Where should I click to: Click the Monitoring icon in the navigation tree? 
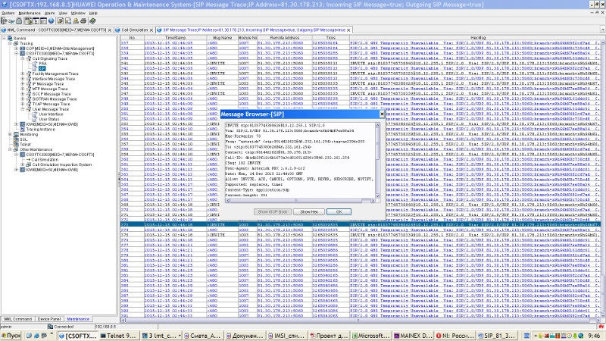[x=15, y=134]
